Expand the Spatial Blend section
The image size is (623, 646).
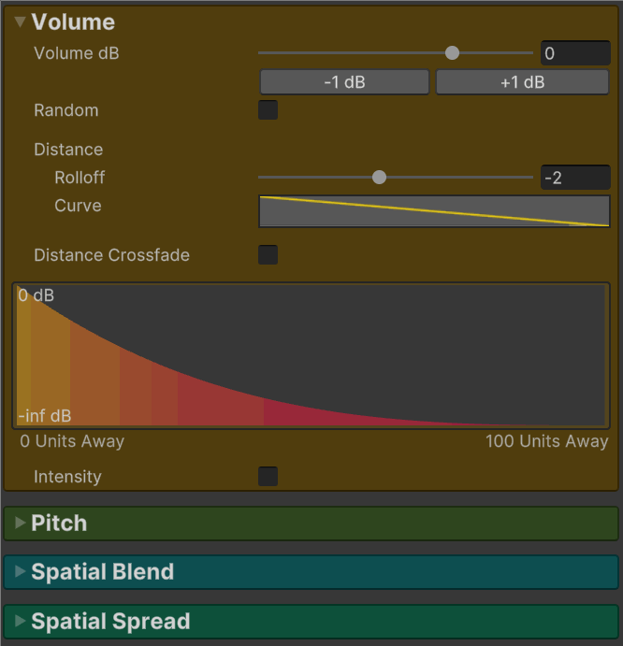click(x=20, y=572)
